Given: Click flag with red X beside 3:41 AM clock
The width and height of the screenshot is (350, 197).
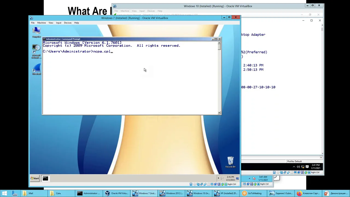Looking at the screenshot, I should point(254,179).
